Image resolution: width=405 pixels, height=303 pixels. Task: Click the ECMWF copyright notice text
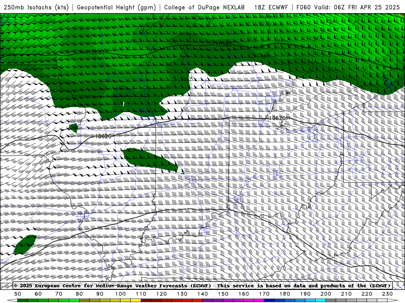[x=202, y=286]
